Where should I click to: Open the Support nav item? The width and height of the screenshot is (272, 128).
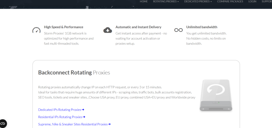266,2
